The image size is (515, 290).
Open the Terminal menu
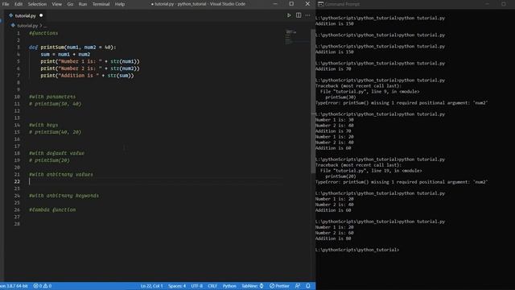[101, 4]
